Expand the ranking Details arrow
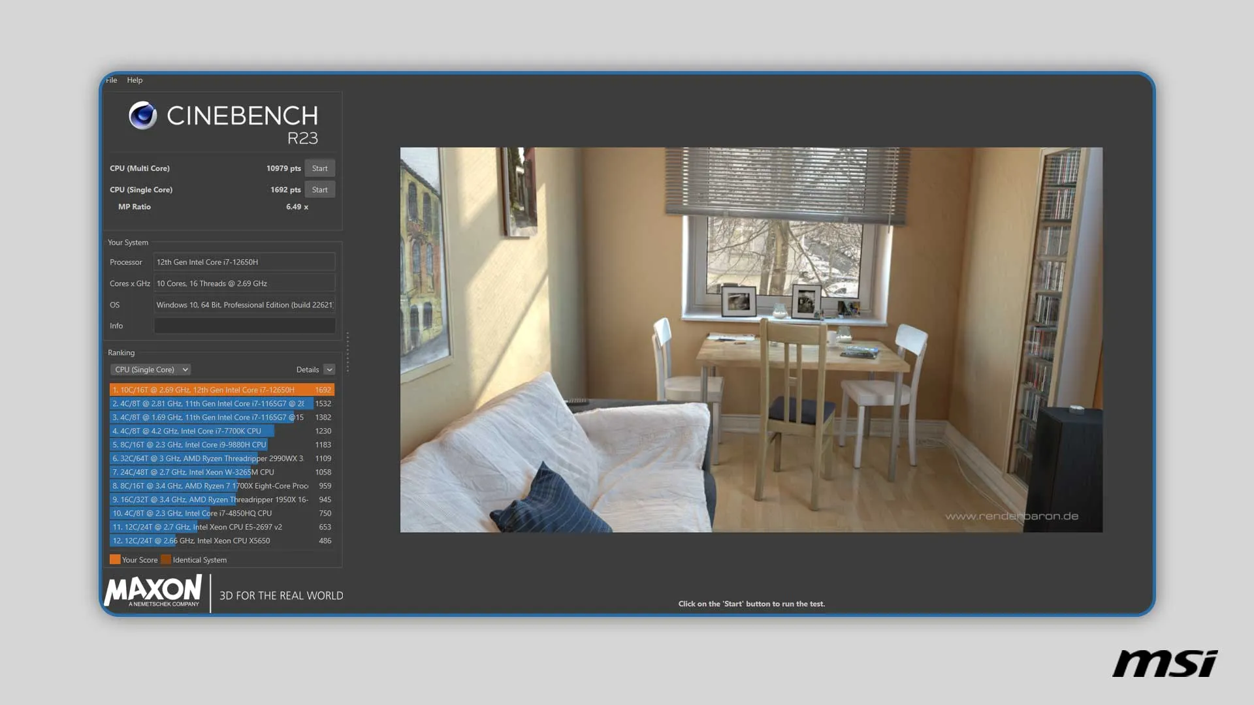This screenshot has width=1254, height=705. pos(329,369)
